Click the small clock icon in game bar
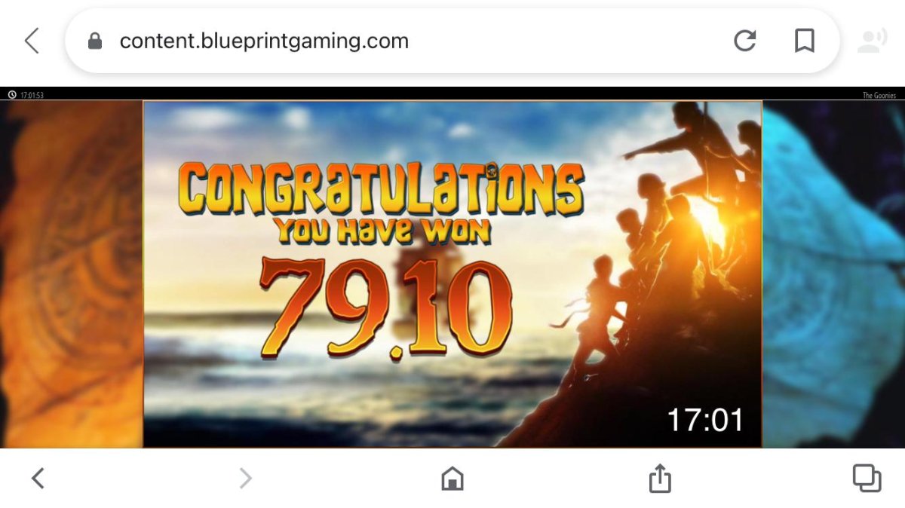 pos(12,95)
